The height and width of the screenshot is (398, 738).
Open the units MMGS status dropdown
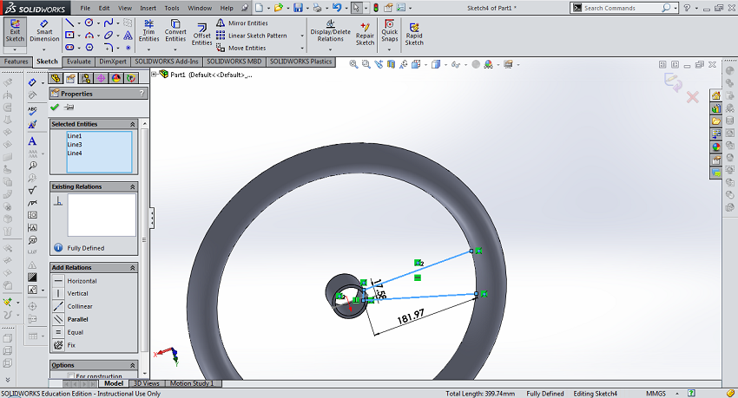677,394
